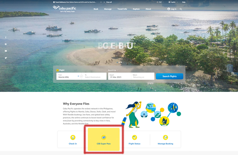Open the YouTube social icon
This screenshot has width=238, height=155.
click(x=6, y=51)
